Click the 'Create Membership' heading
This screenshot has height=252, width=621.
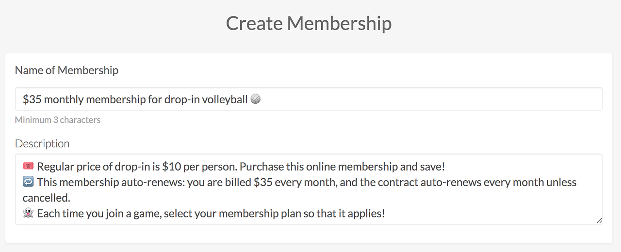point(309,23)
